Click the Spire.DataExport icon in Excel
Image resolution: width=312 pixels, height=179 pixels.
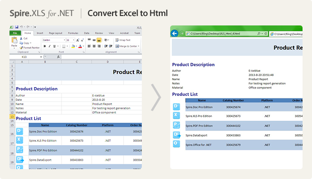20,159
